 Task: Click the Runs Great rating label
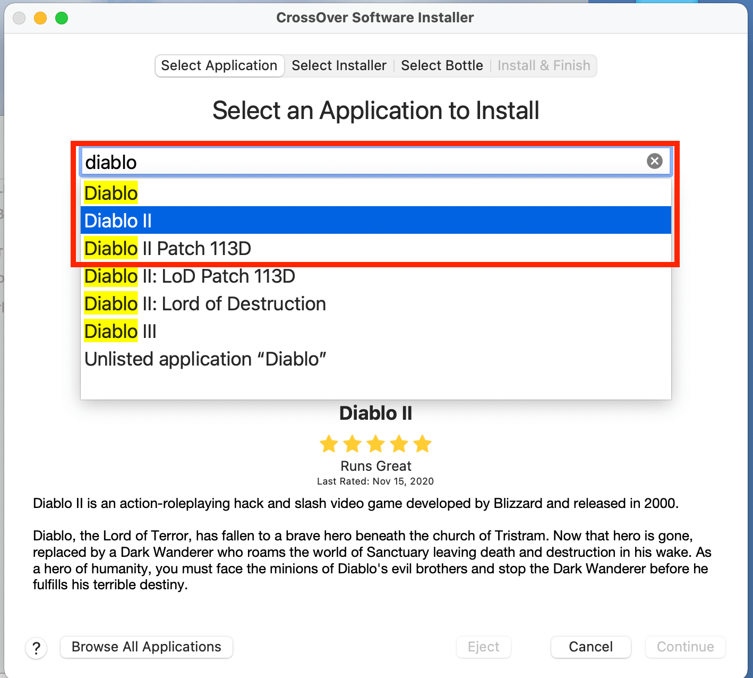pos(376,466)
